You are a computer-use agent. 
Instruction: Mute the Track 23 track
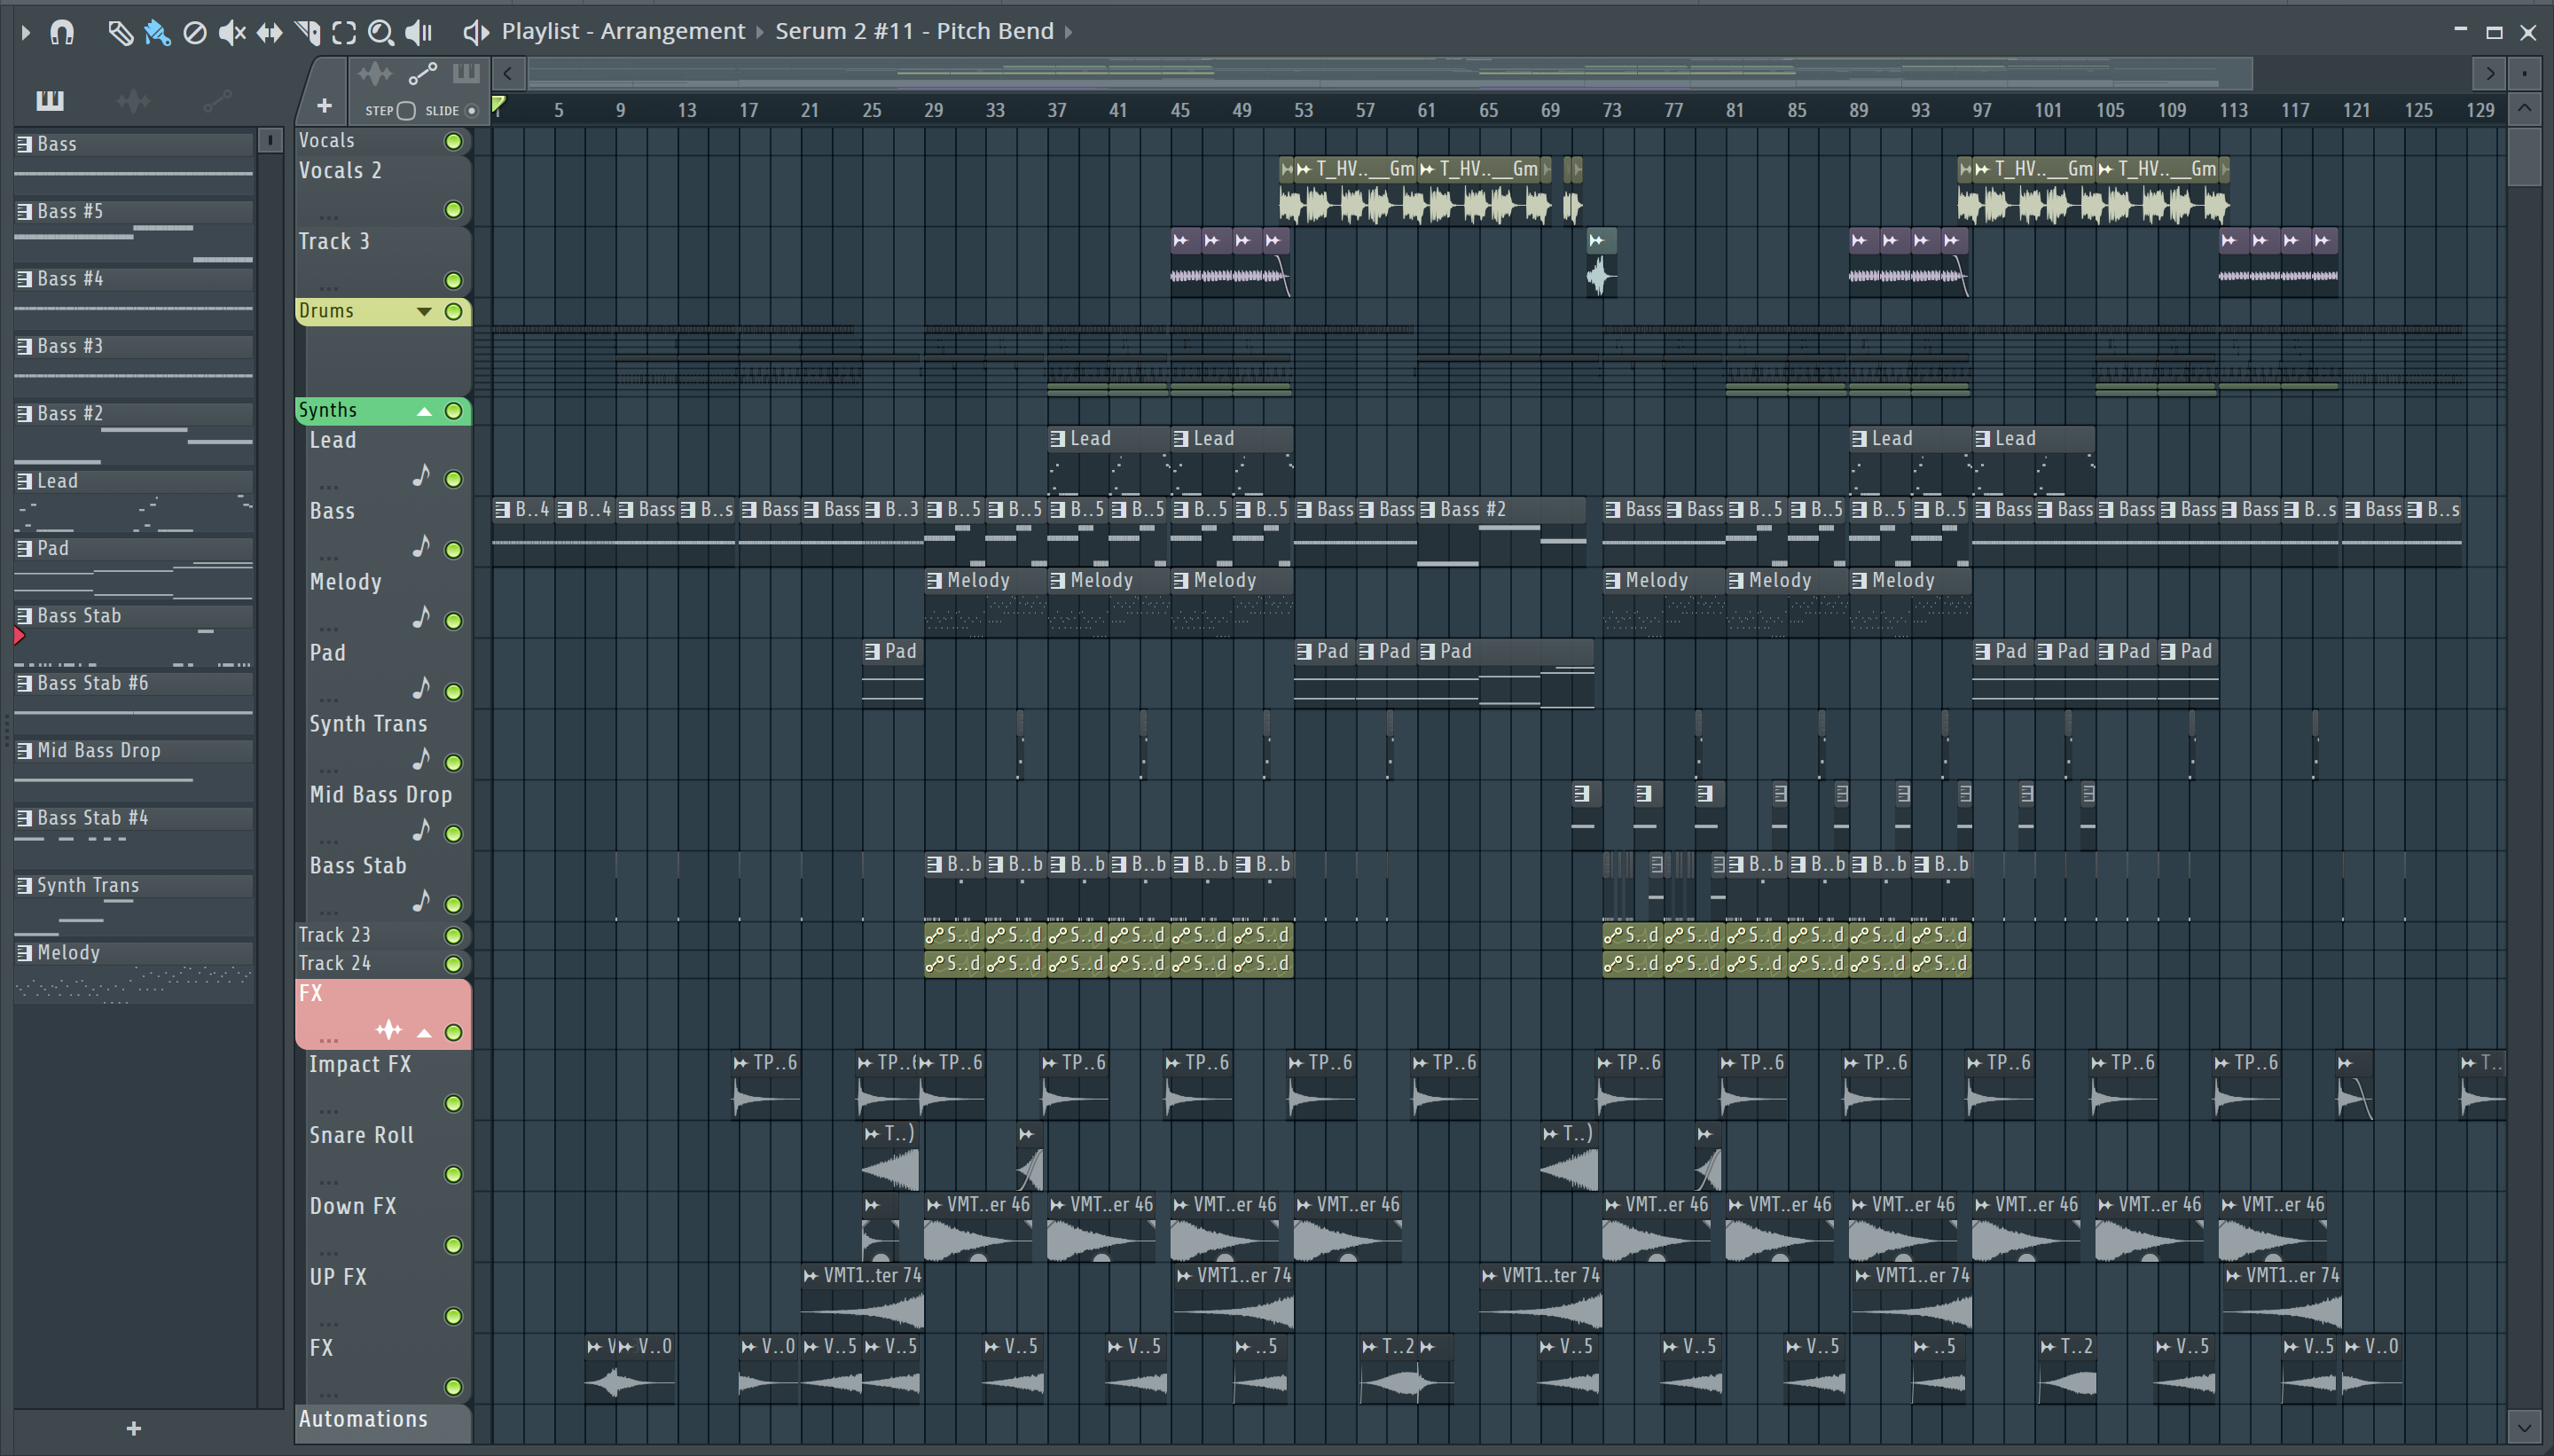click(453, 936)
